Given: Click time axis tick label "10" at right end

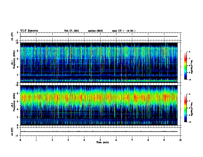Looking at the screenshot, I should point(180,140).
